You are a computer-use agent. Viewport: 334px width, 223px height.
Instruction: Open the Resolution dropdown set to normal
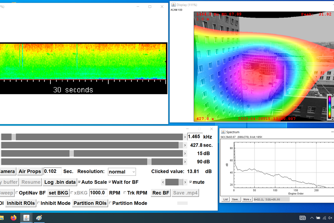pyautogui.click(x=122, y=172)
